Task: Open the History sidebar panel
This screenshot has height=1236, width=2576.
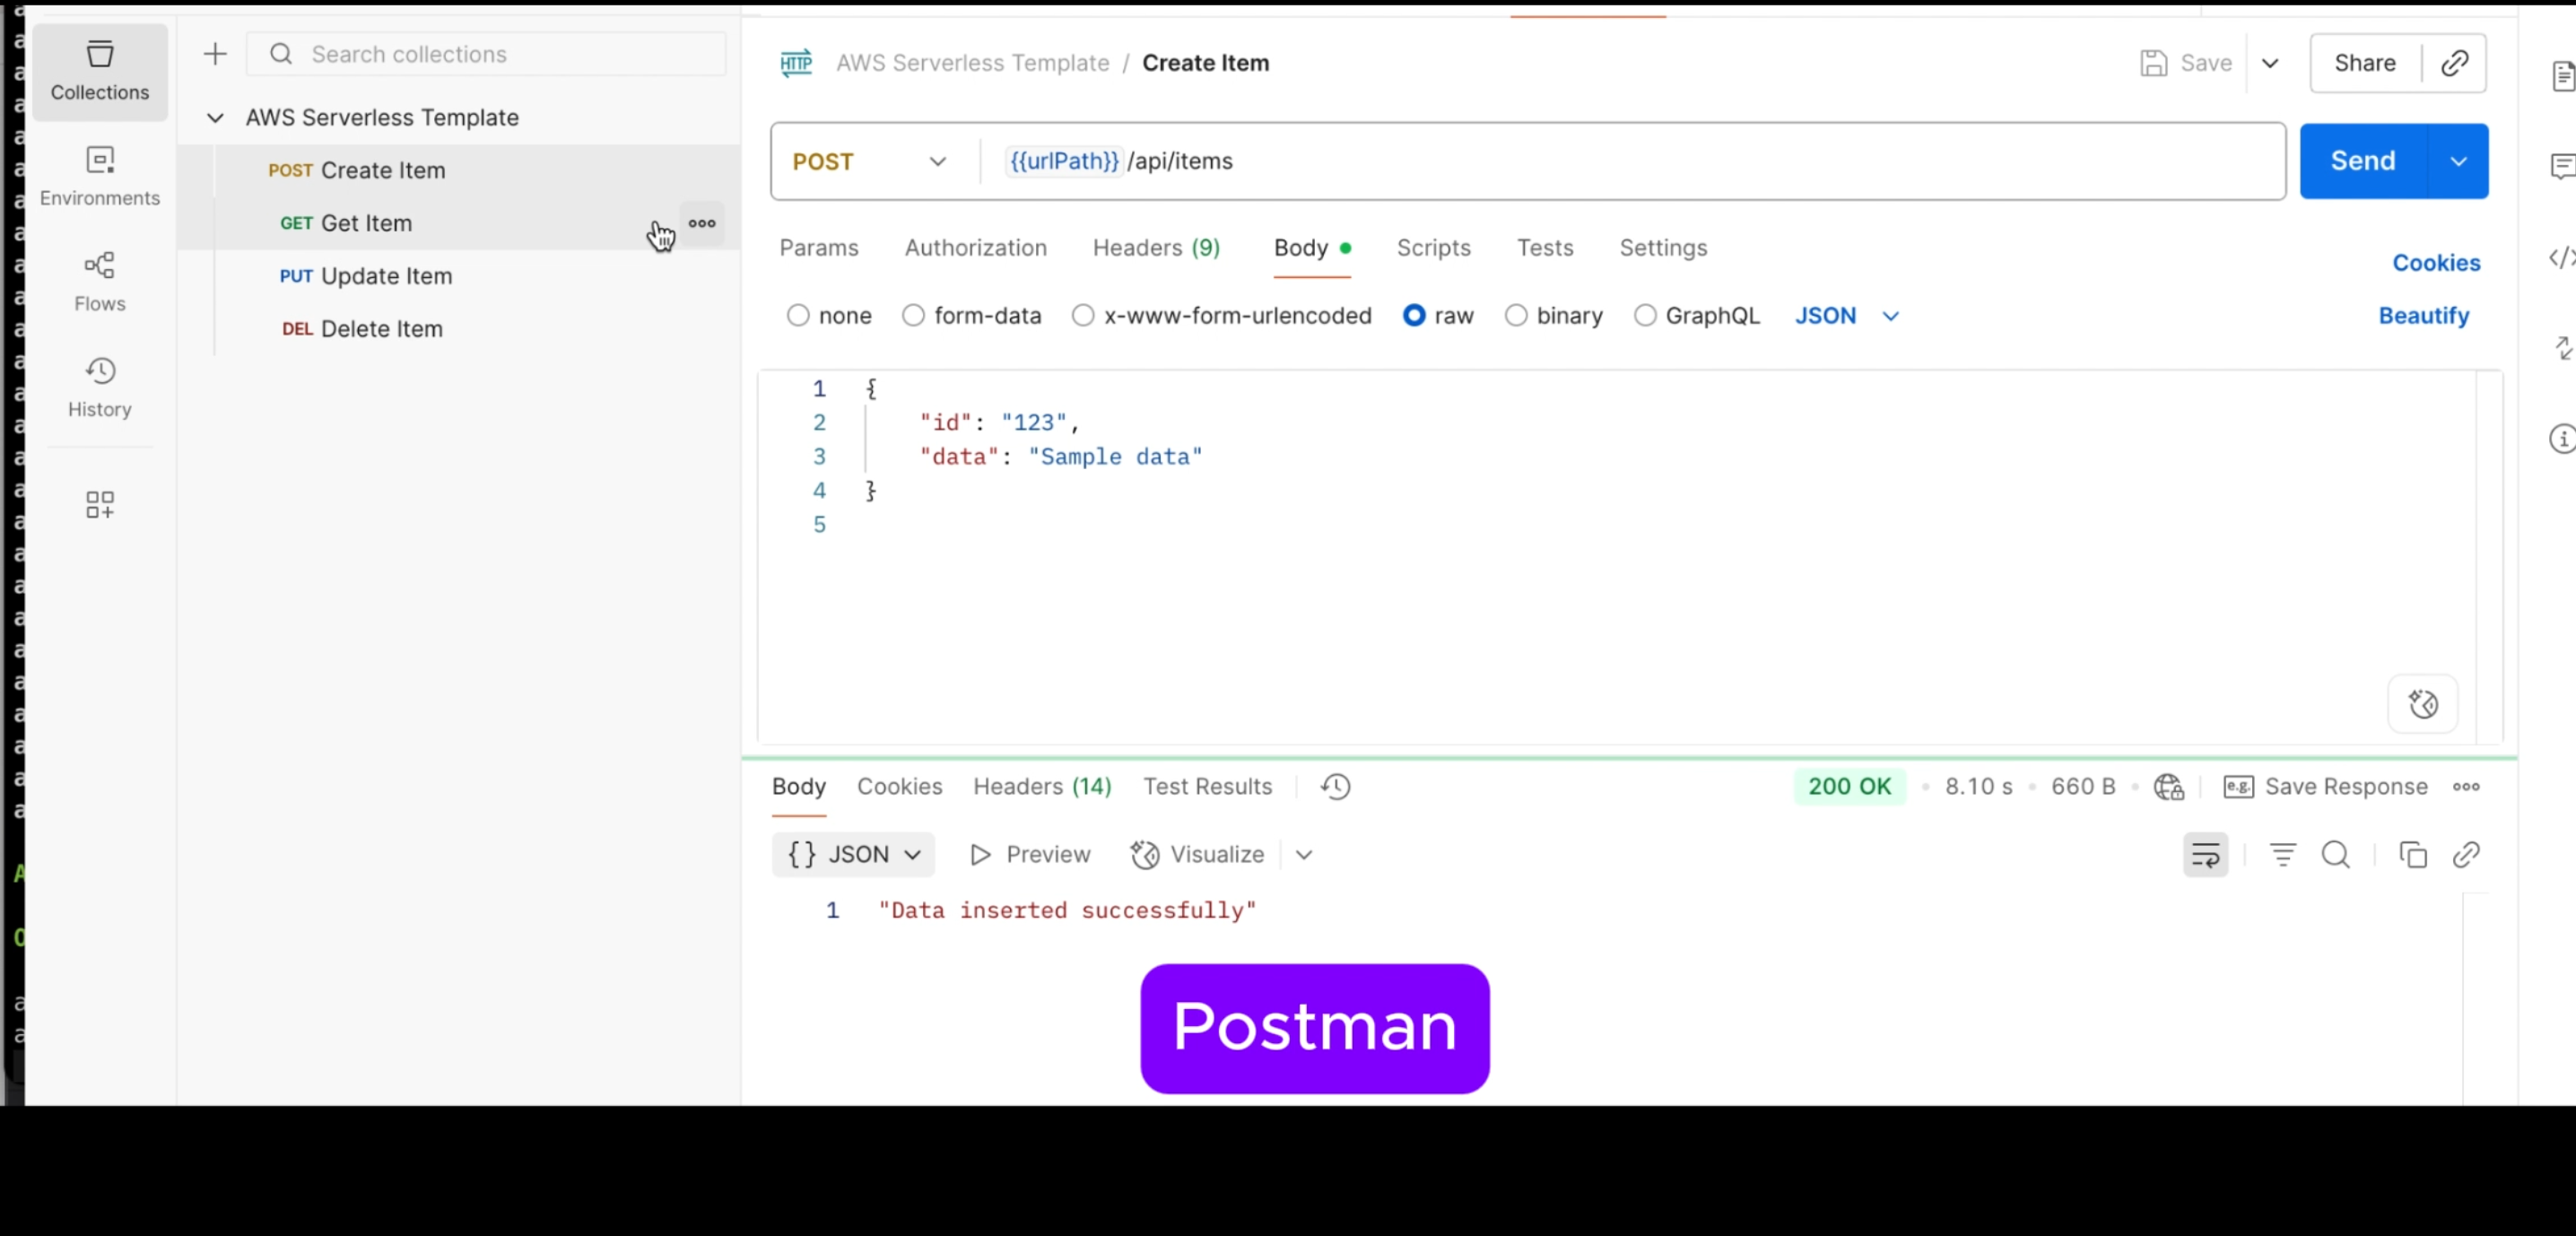Action: pyautogui.click(x=99, y=387)
